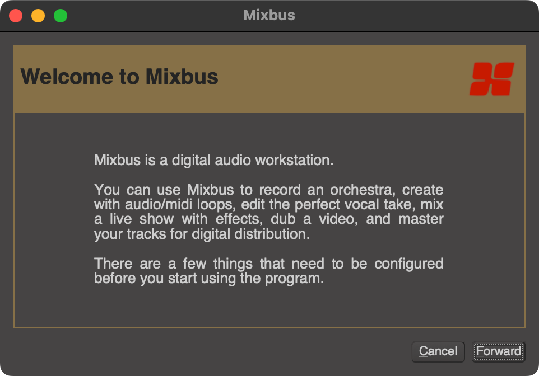Click the red close traffic light button
Viewport: 539px width, 376px height.
pos(16,15)
